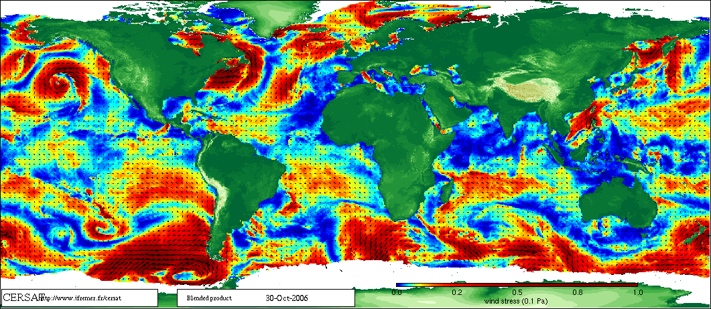711x309 pixels.
Task: Select the 'Blended product' label
Action: click(x=210, y=298)
